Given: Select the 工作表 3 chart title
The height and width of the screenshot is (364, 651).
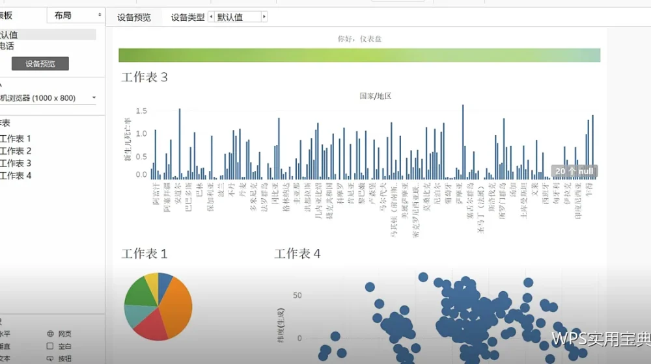Looking at the screenshot, I should [x=145, y=77].
